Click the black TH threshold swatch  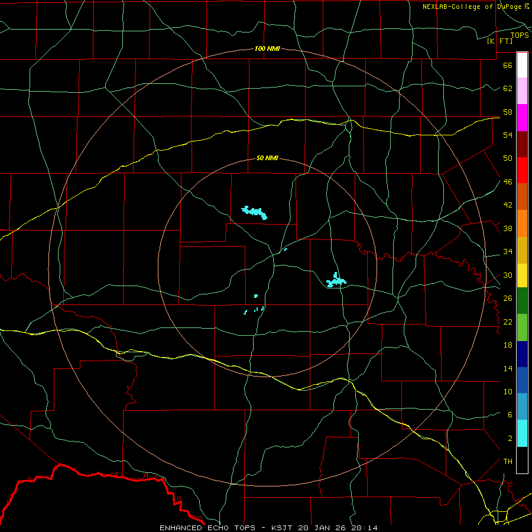(x=522, y=460)
